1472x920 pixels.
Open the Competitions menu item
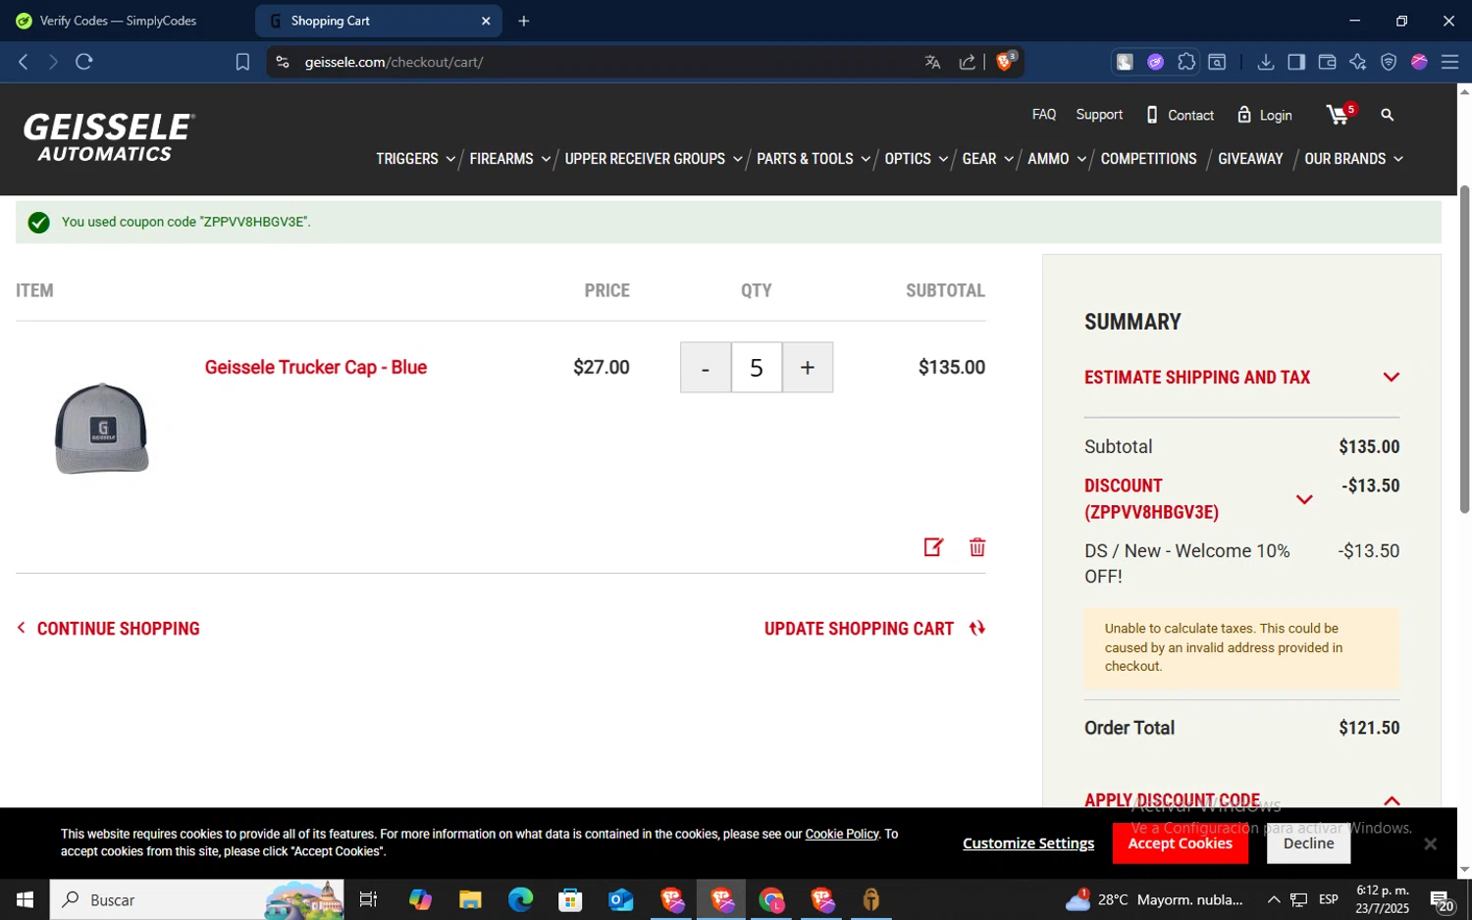pyautogui.click(x=1148, y=159)
